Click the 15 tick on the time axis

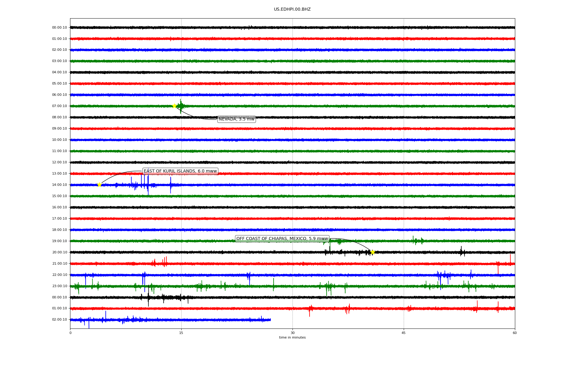pos(181,333)
